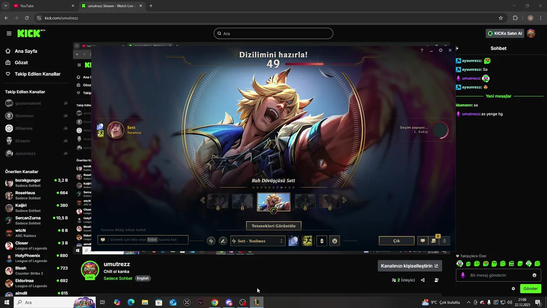This screenshot has width=547, height=308.
Task: Open chat settings gear icon
Action: (x=513, y=289)
